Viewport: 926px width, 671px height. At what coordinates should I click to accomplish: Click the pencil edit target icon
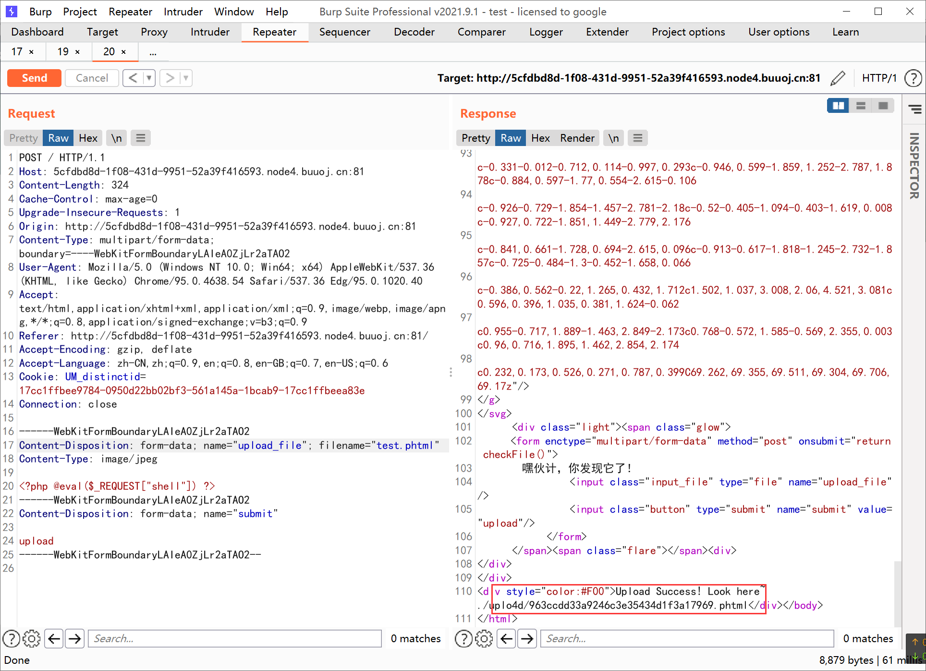(x=838, y=78)
